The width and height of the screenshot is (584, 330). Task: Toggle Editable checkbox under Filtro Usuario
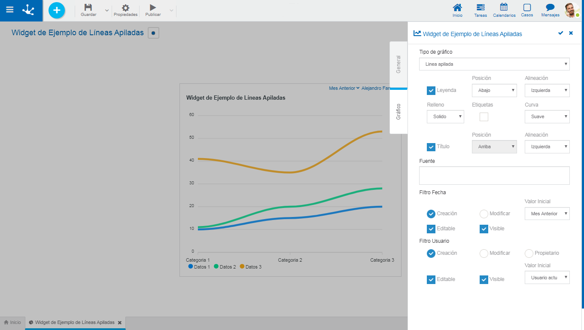point(431,279)
